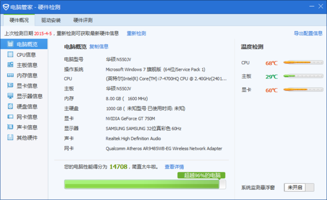The height and width of the screenshot is (200, 327).
Task: Click '8.00 GB ( 1600 MHz)' memory value
Action: point(127,99)
